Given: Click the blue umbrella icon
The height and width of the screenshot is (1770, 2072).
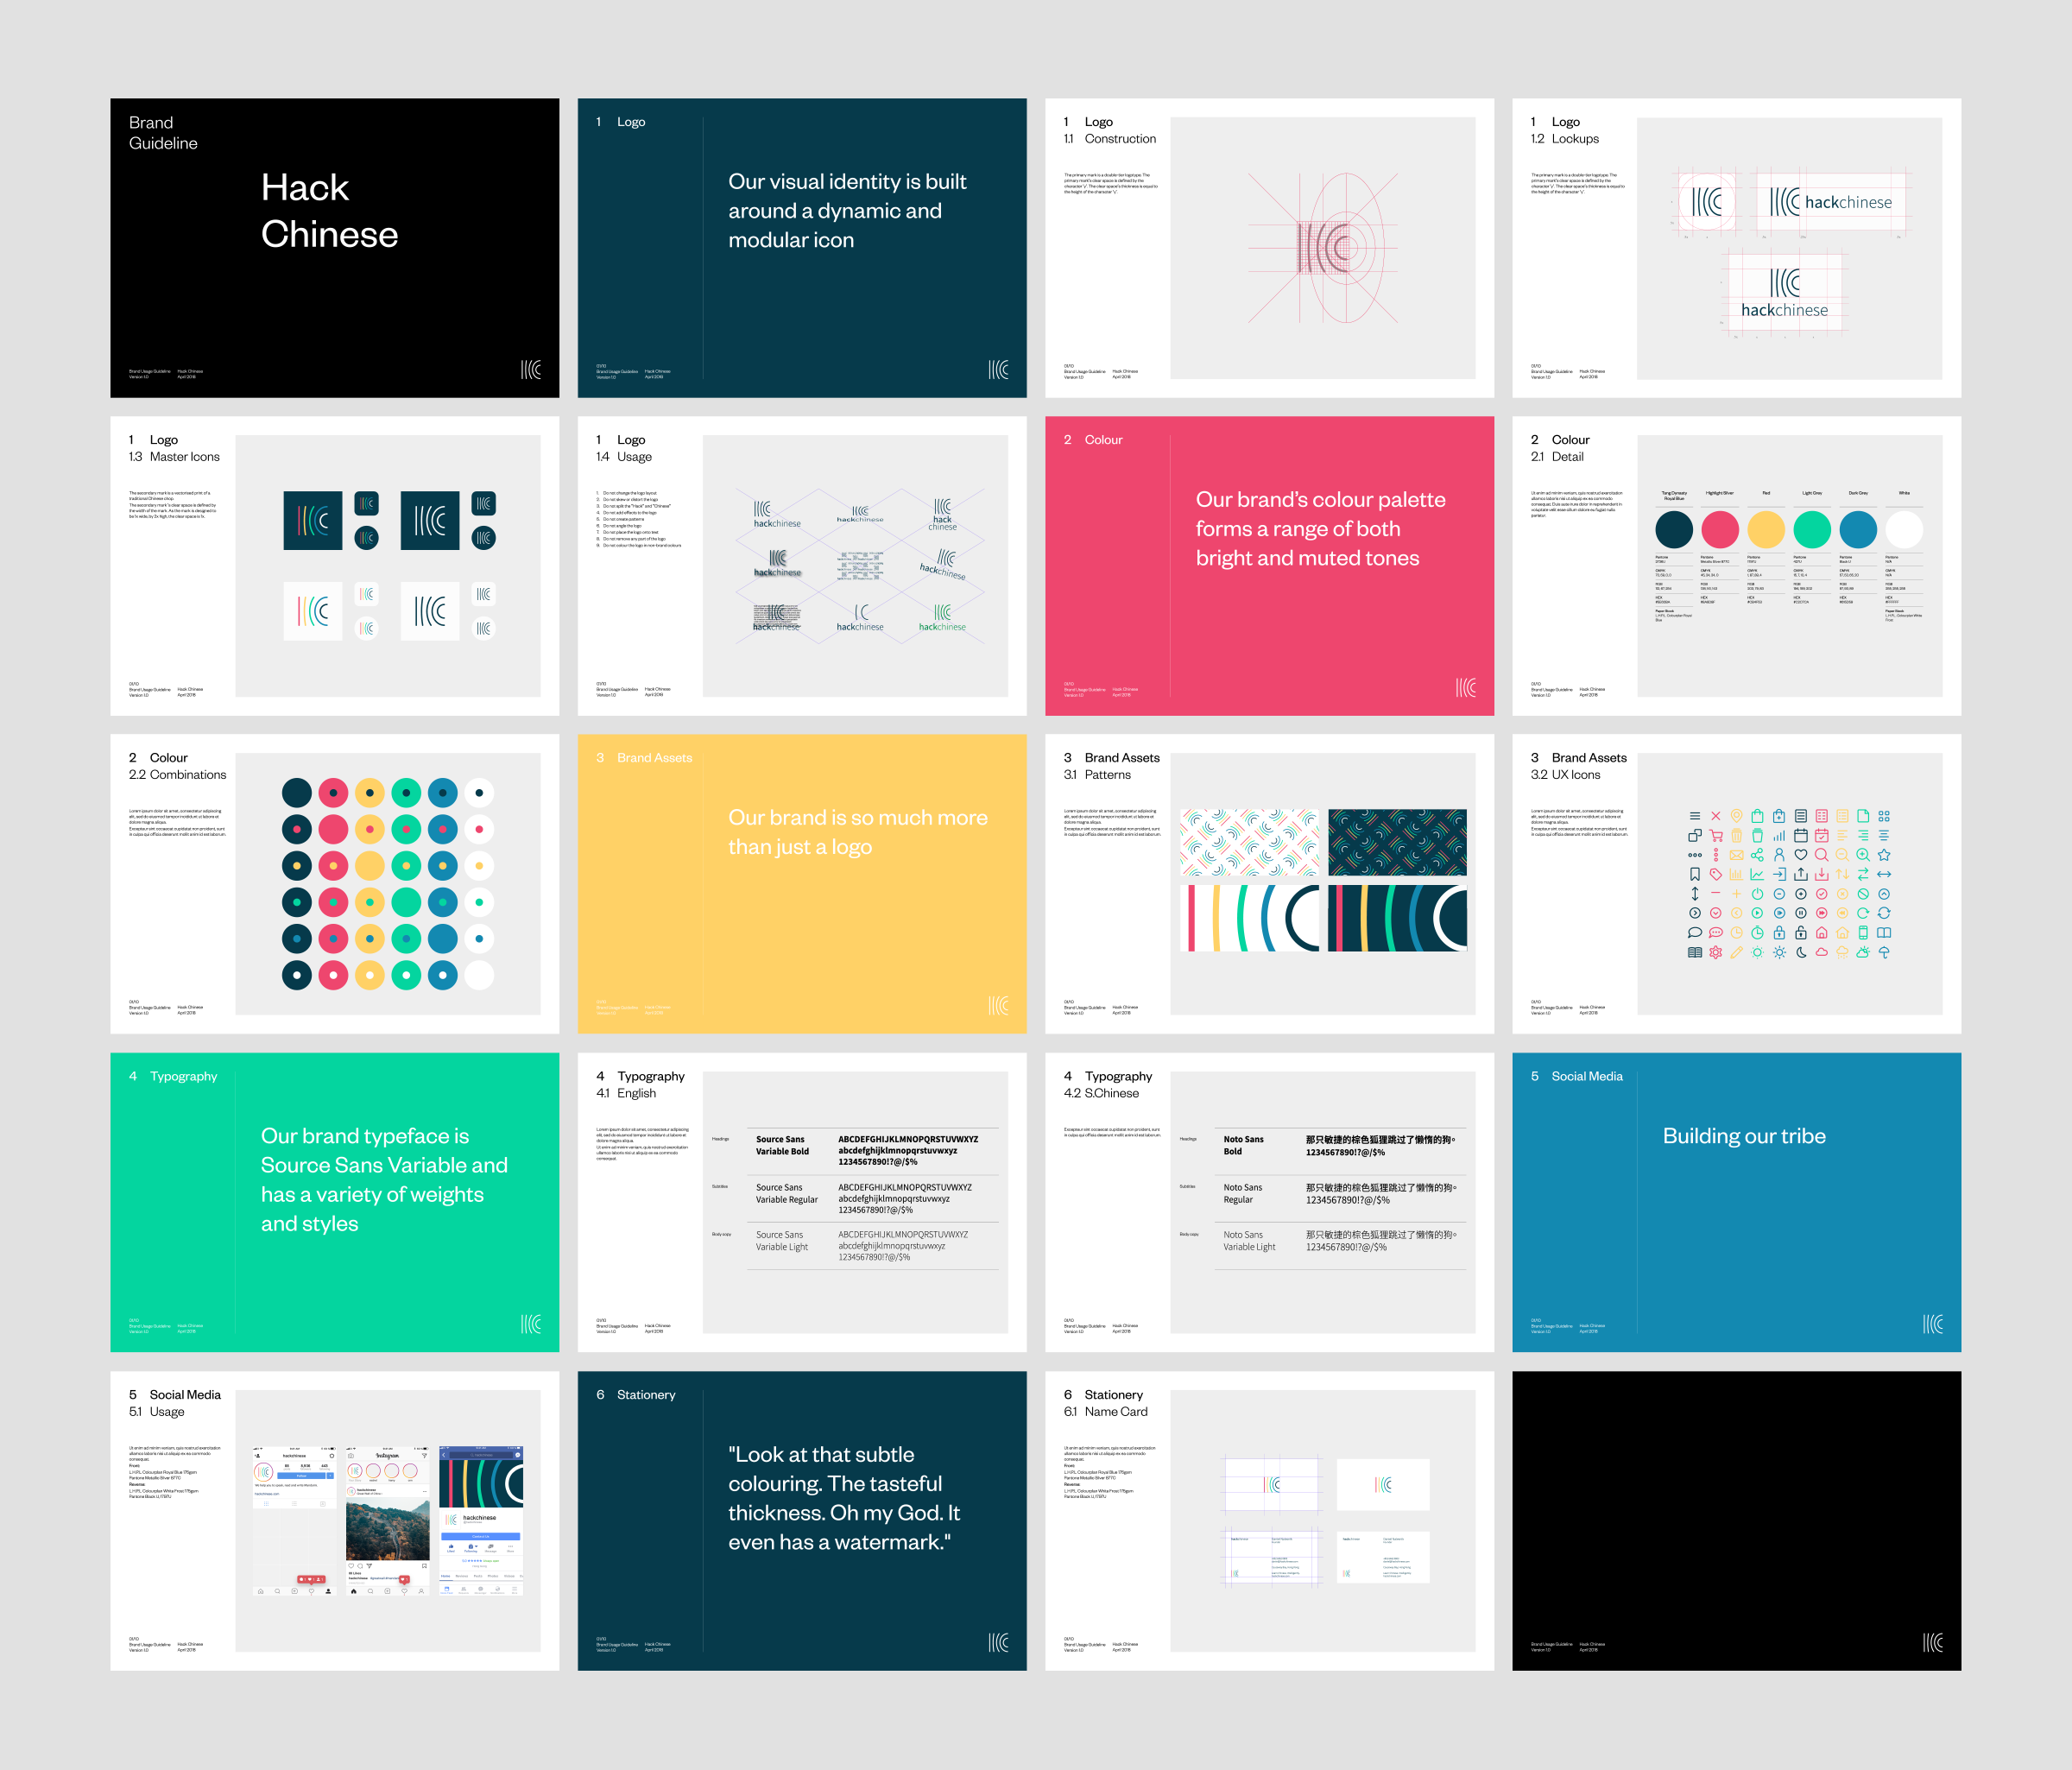Looking at the screenshot, I should pos(1884,953).
